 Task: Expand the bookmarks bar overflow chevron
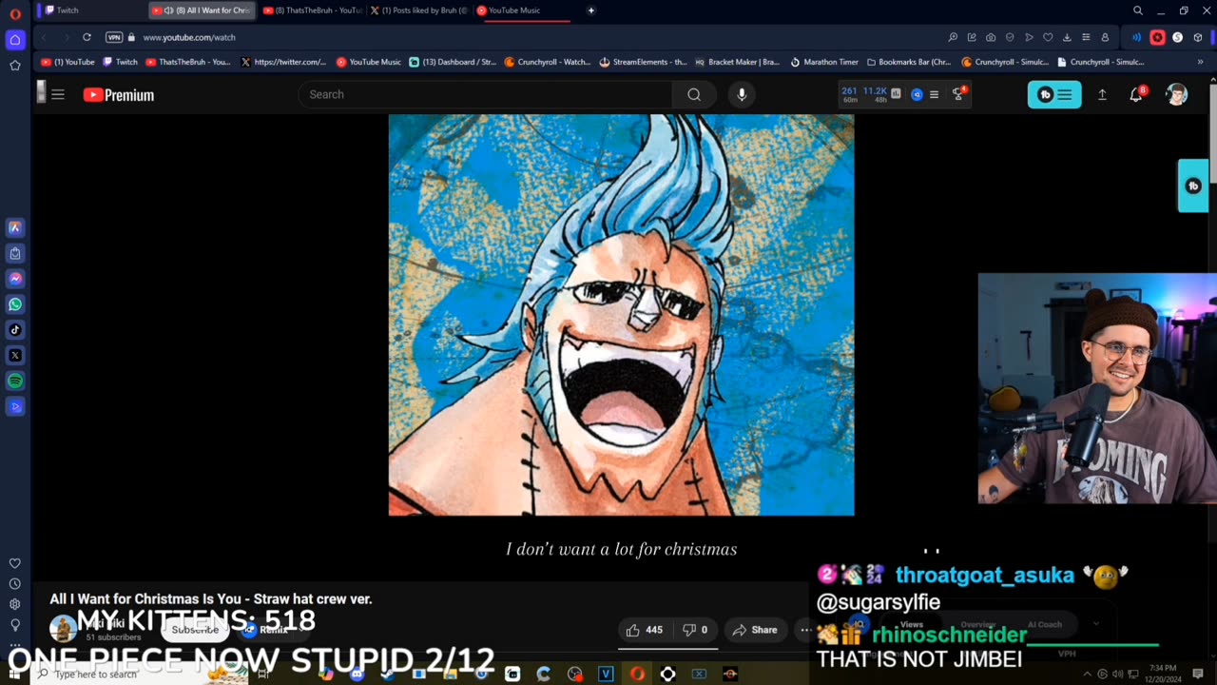pyautogui.click(x=1200, y=62)
